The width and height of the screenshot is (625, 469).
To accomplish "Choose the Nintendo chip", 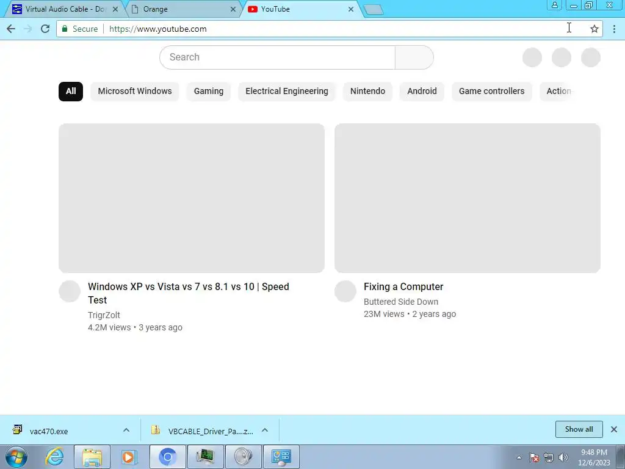I will coord(367,92).
